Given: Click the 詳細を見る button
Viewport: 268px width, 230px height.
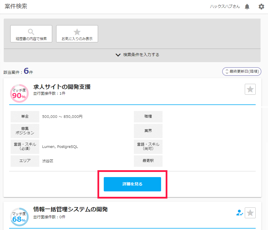Looking at the screenshot, I should 132,184.
